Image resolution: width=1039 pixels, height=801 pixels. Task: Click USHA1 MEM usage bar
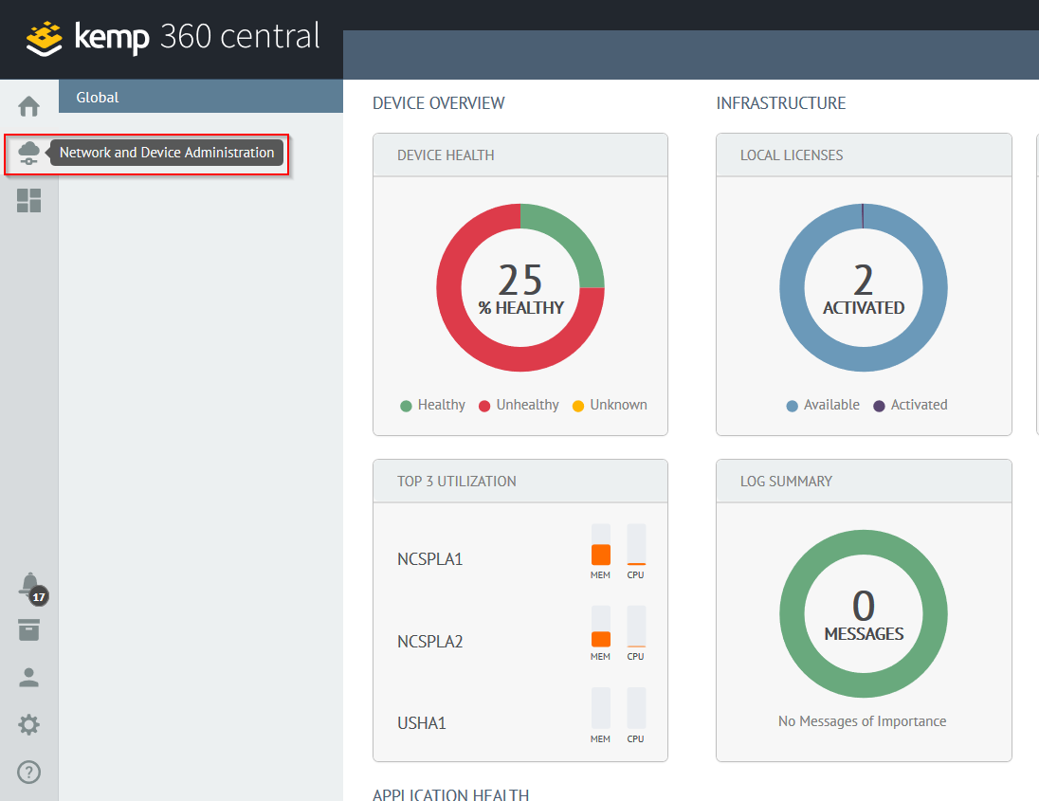(601, 708)
